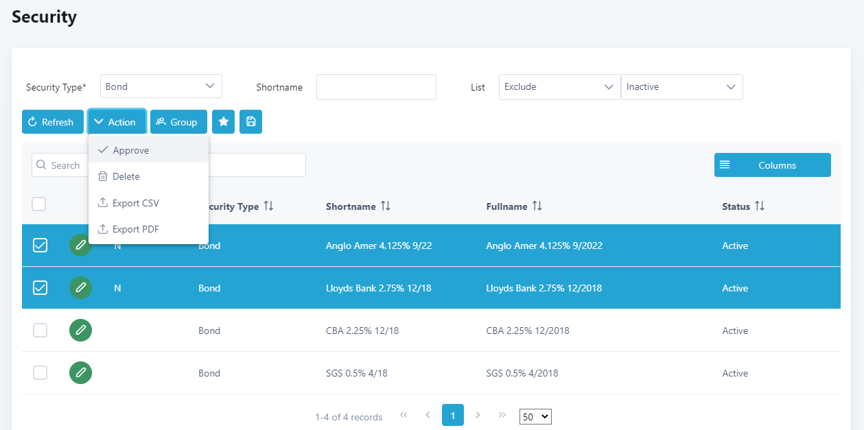
Task: Open the Security Type dropdown
Action: (161, 86)
